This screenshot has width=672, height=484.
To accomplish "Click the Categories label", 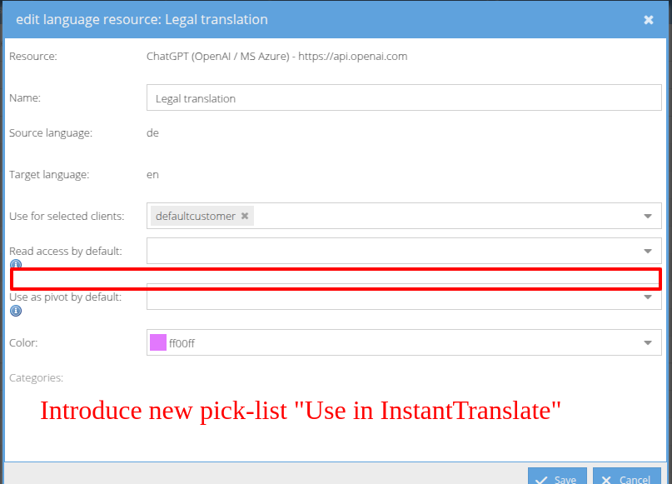I will pos(36,377).
